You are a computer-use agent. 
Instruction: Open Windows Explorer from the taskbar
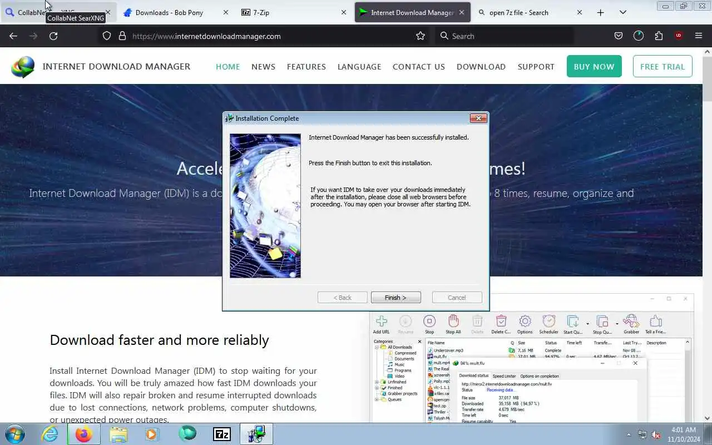pyautogui.click(x=118, y=434)
